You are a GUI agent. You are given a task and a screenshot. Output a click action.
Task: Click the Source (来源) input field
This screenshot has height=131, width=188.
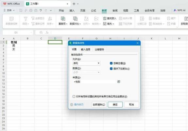[x=94, y=82]
